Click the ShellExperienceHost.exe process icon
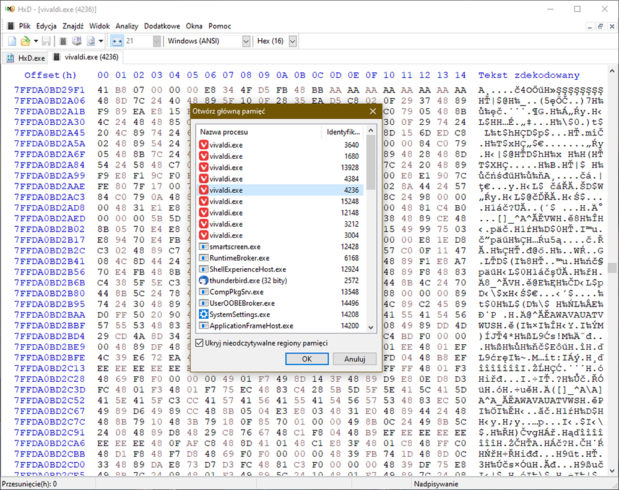Screen dimensions: 619x490 [204, 269]
